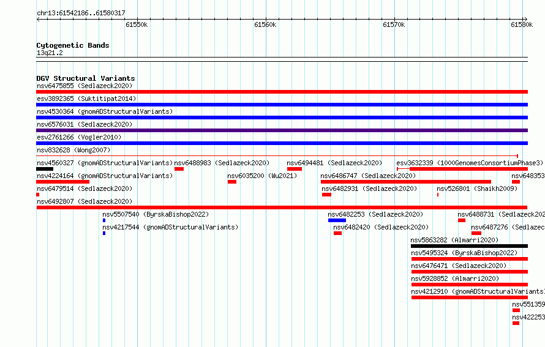The image size is (545, 347).
Task: Click the nsv6494481 (Sedlazeck2020) label
Action: [x=334, y=163]
